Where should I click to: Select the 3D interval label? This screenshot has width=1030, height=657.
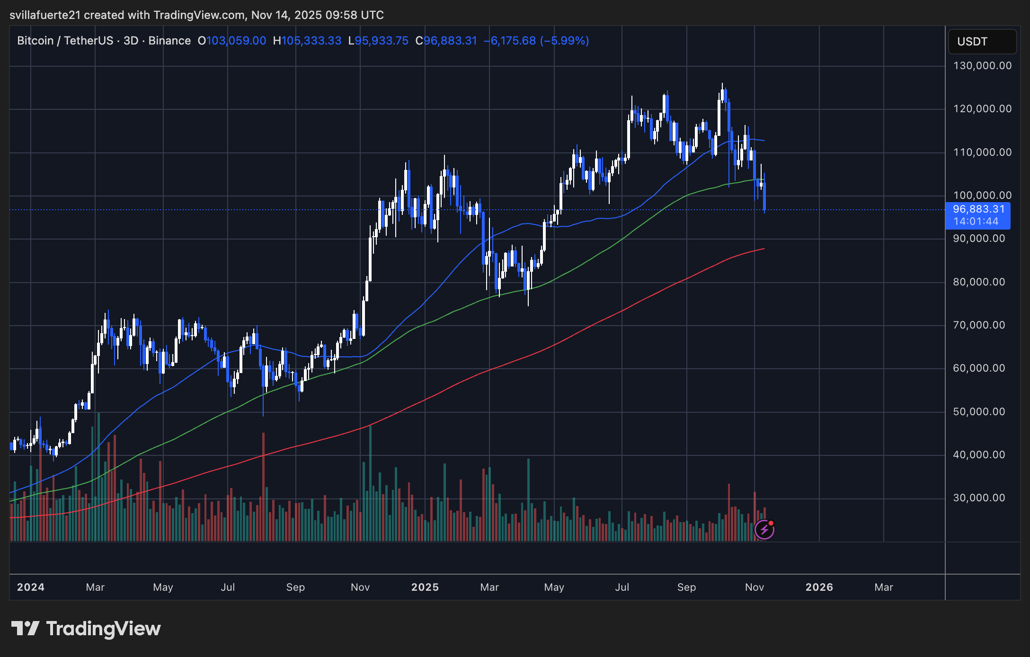click(131, 41)
